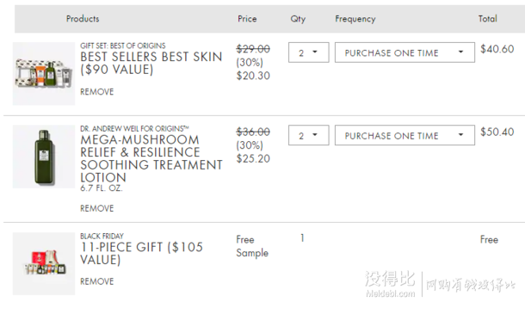Click 11-Piece Gift ($105 Value) title
This screenshot has width=525, height=314.
click(x=142, y=254)
